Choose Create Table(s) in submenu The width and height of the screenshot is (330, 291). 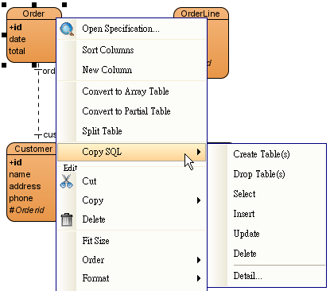point(267,154)
